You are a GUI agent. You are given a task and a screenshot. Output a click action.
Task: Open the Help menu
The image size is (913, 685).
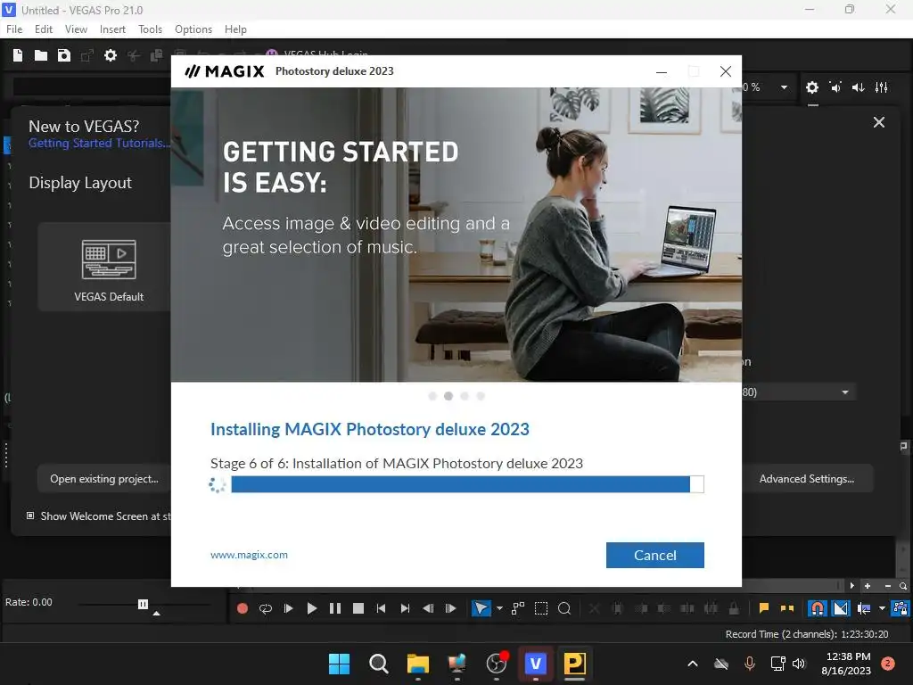[x=235, y=29]
